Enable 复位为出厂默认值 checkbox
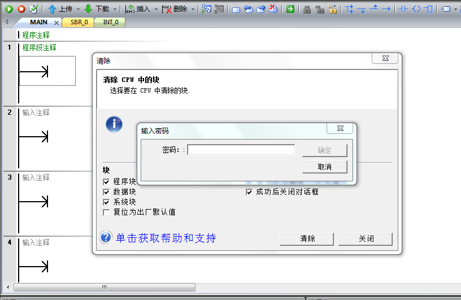Image resolution: width=461 pixels, height=300 pixels. [x=106, y=212]
